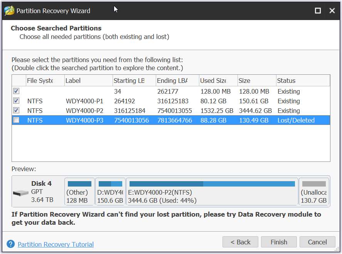Select the Unallocated 130.7 GB block in preview
342x254 pixels.
[x=314, y=192]
